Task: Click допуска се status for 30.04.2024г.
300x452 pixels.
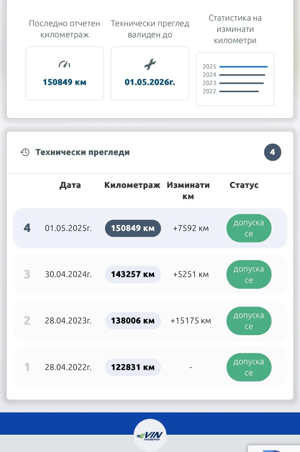Action: 249,274
